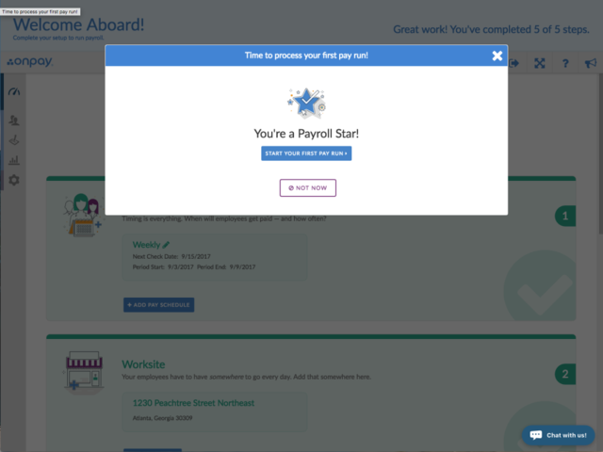Toggle the fullscreen expand icon
The height and width of the screenshot is (452, 603).
[540, 63]
